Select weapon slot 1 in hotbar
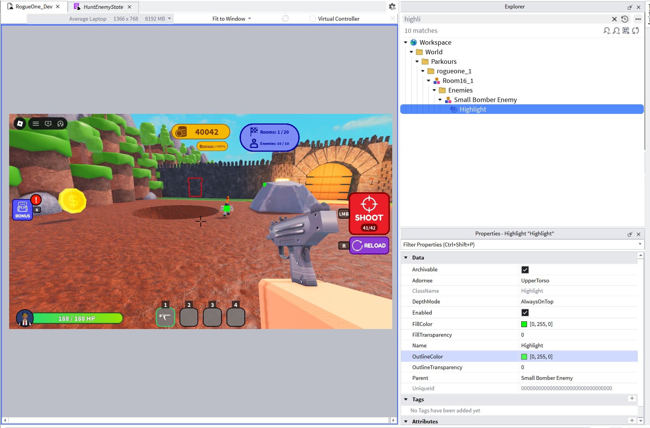This screenshot has height=428, width=650. coord(165,317)
